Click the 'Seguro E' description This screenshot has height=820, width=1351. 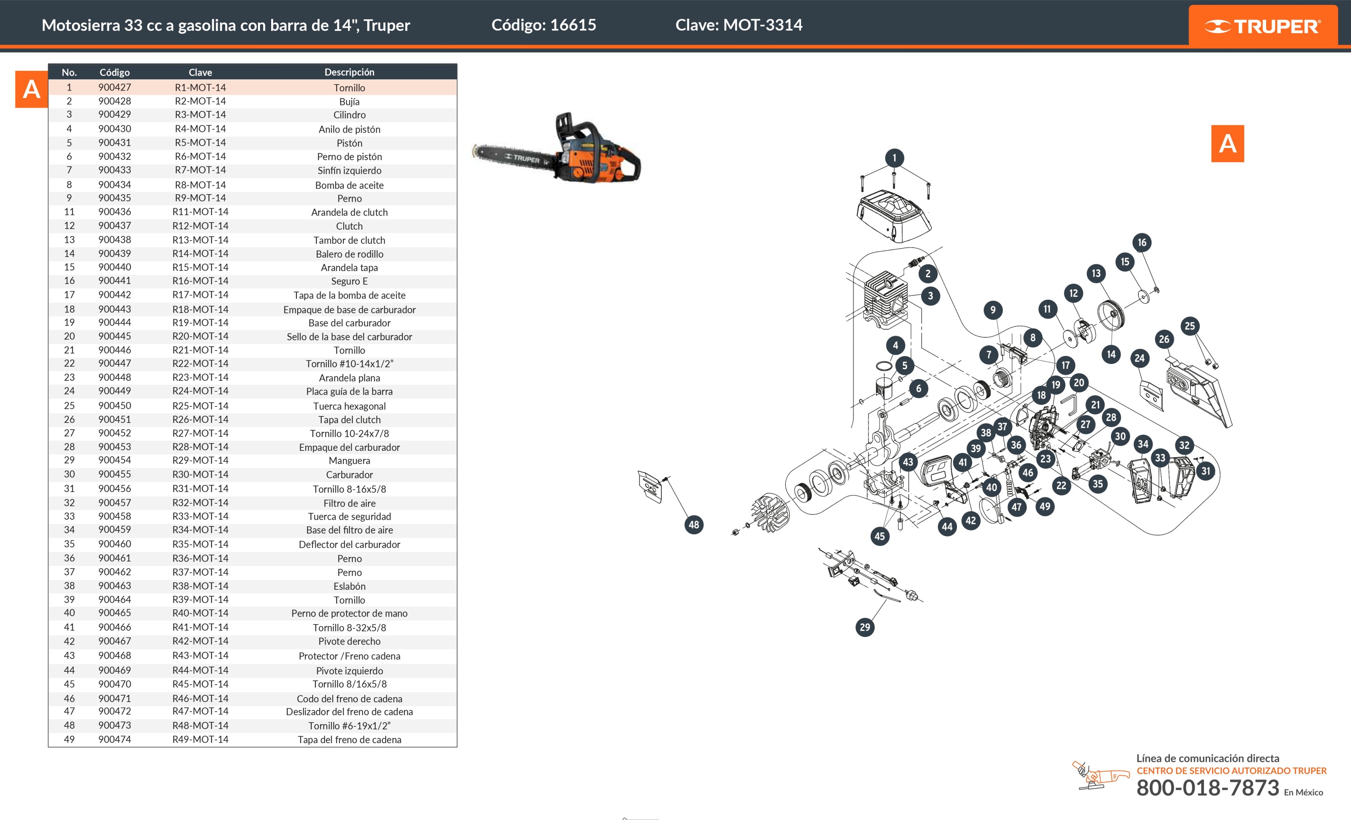349,281
